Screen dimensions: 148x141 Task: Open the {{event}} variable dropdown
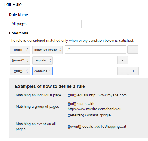[x=20, y=60]
